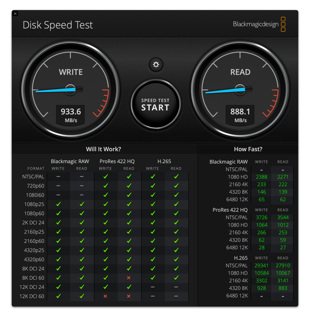310x320 pixels.
Task: Click H.265 1080 HD write value 10584
Action: pos(262,273)
